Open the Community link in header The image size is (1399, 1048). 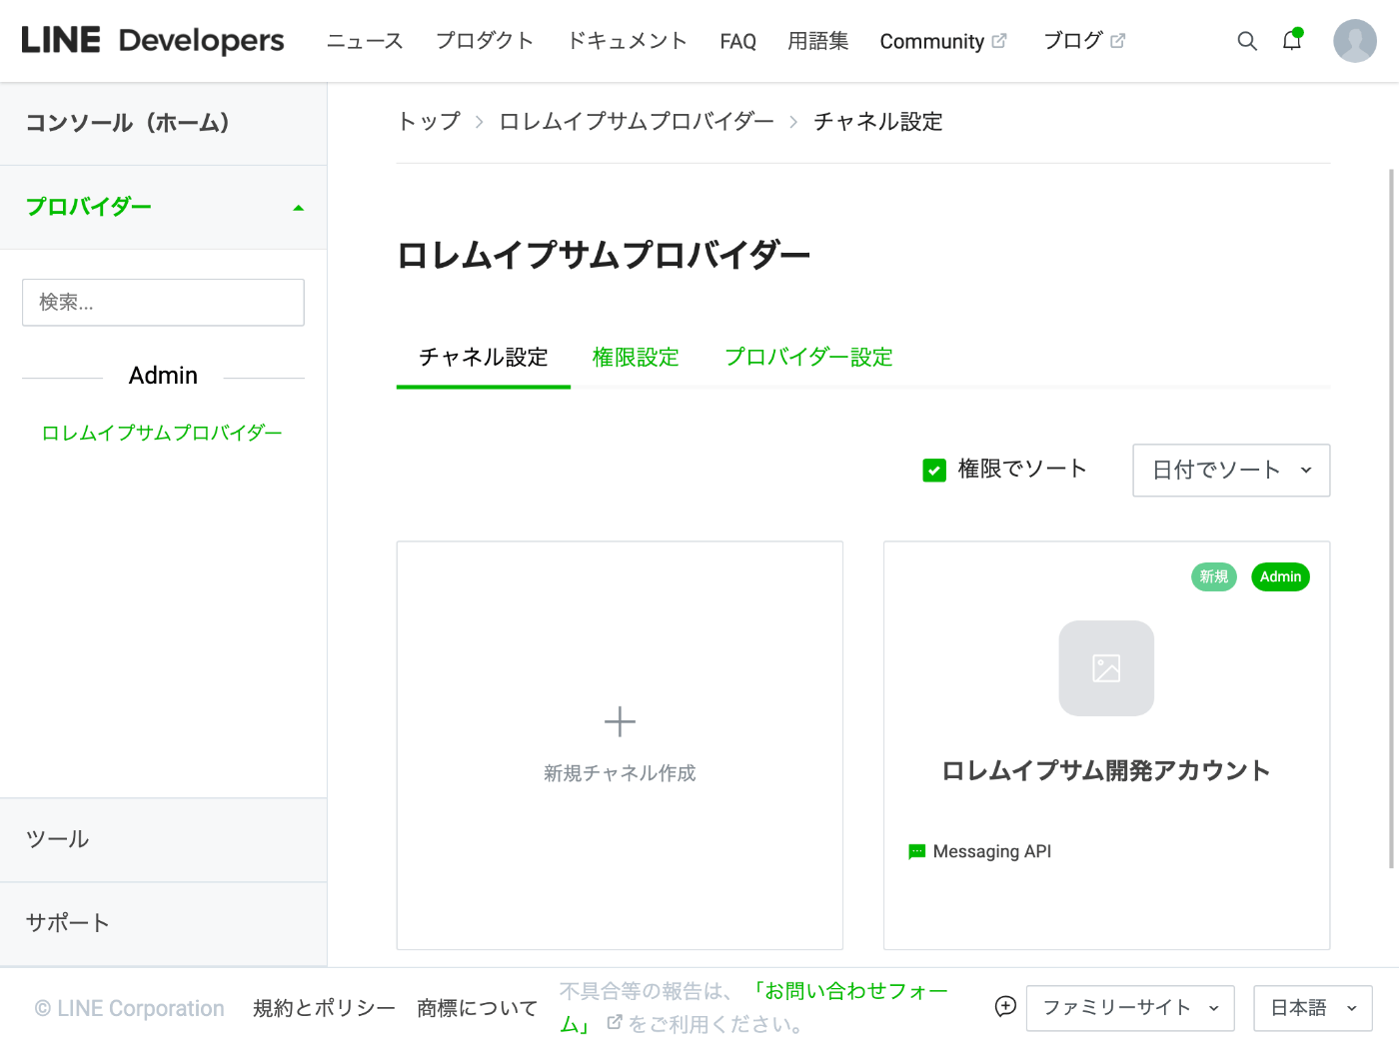[x=931, y=41]
